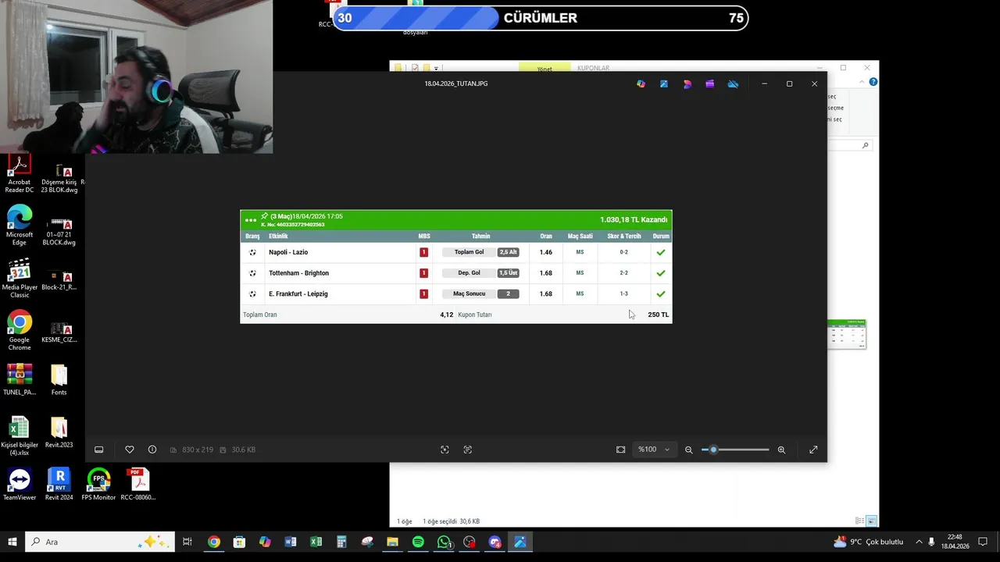Click the displayed coupon image
The height and width of the screenshot is (562, 1000).
[x=455, y=267]
